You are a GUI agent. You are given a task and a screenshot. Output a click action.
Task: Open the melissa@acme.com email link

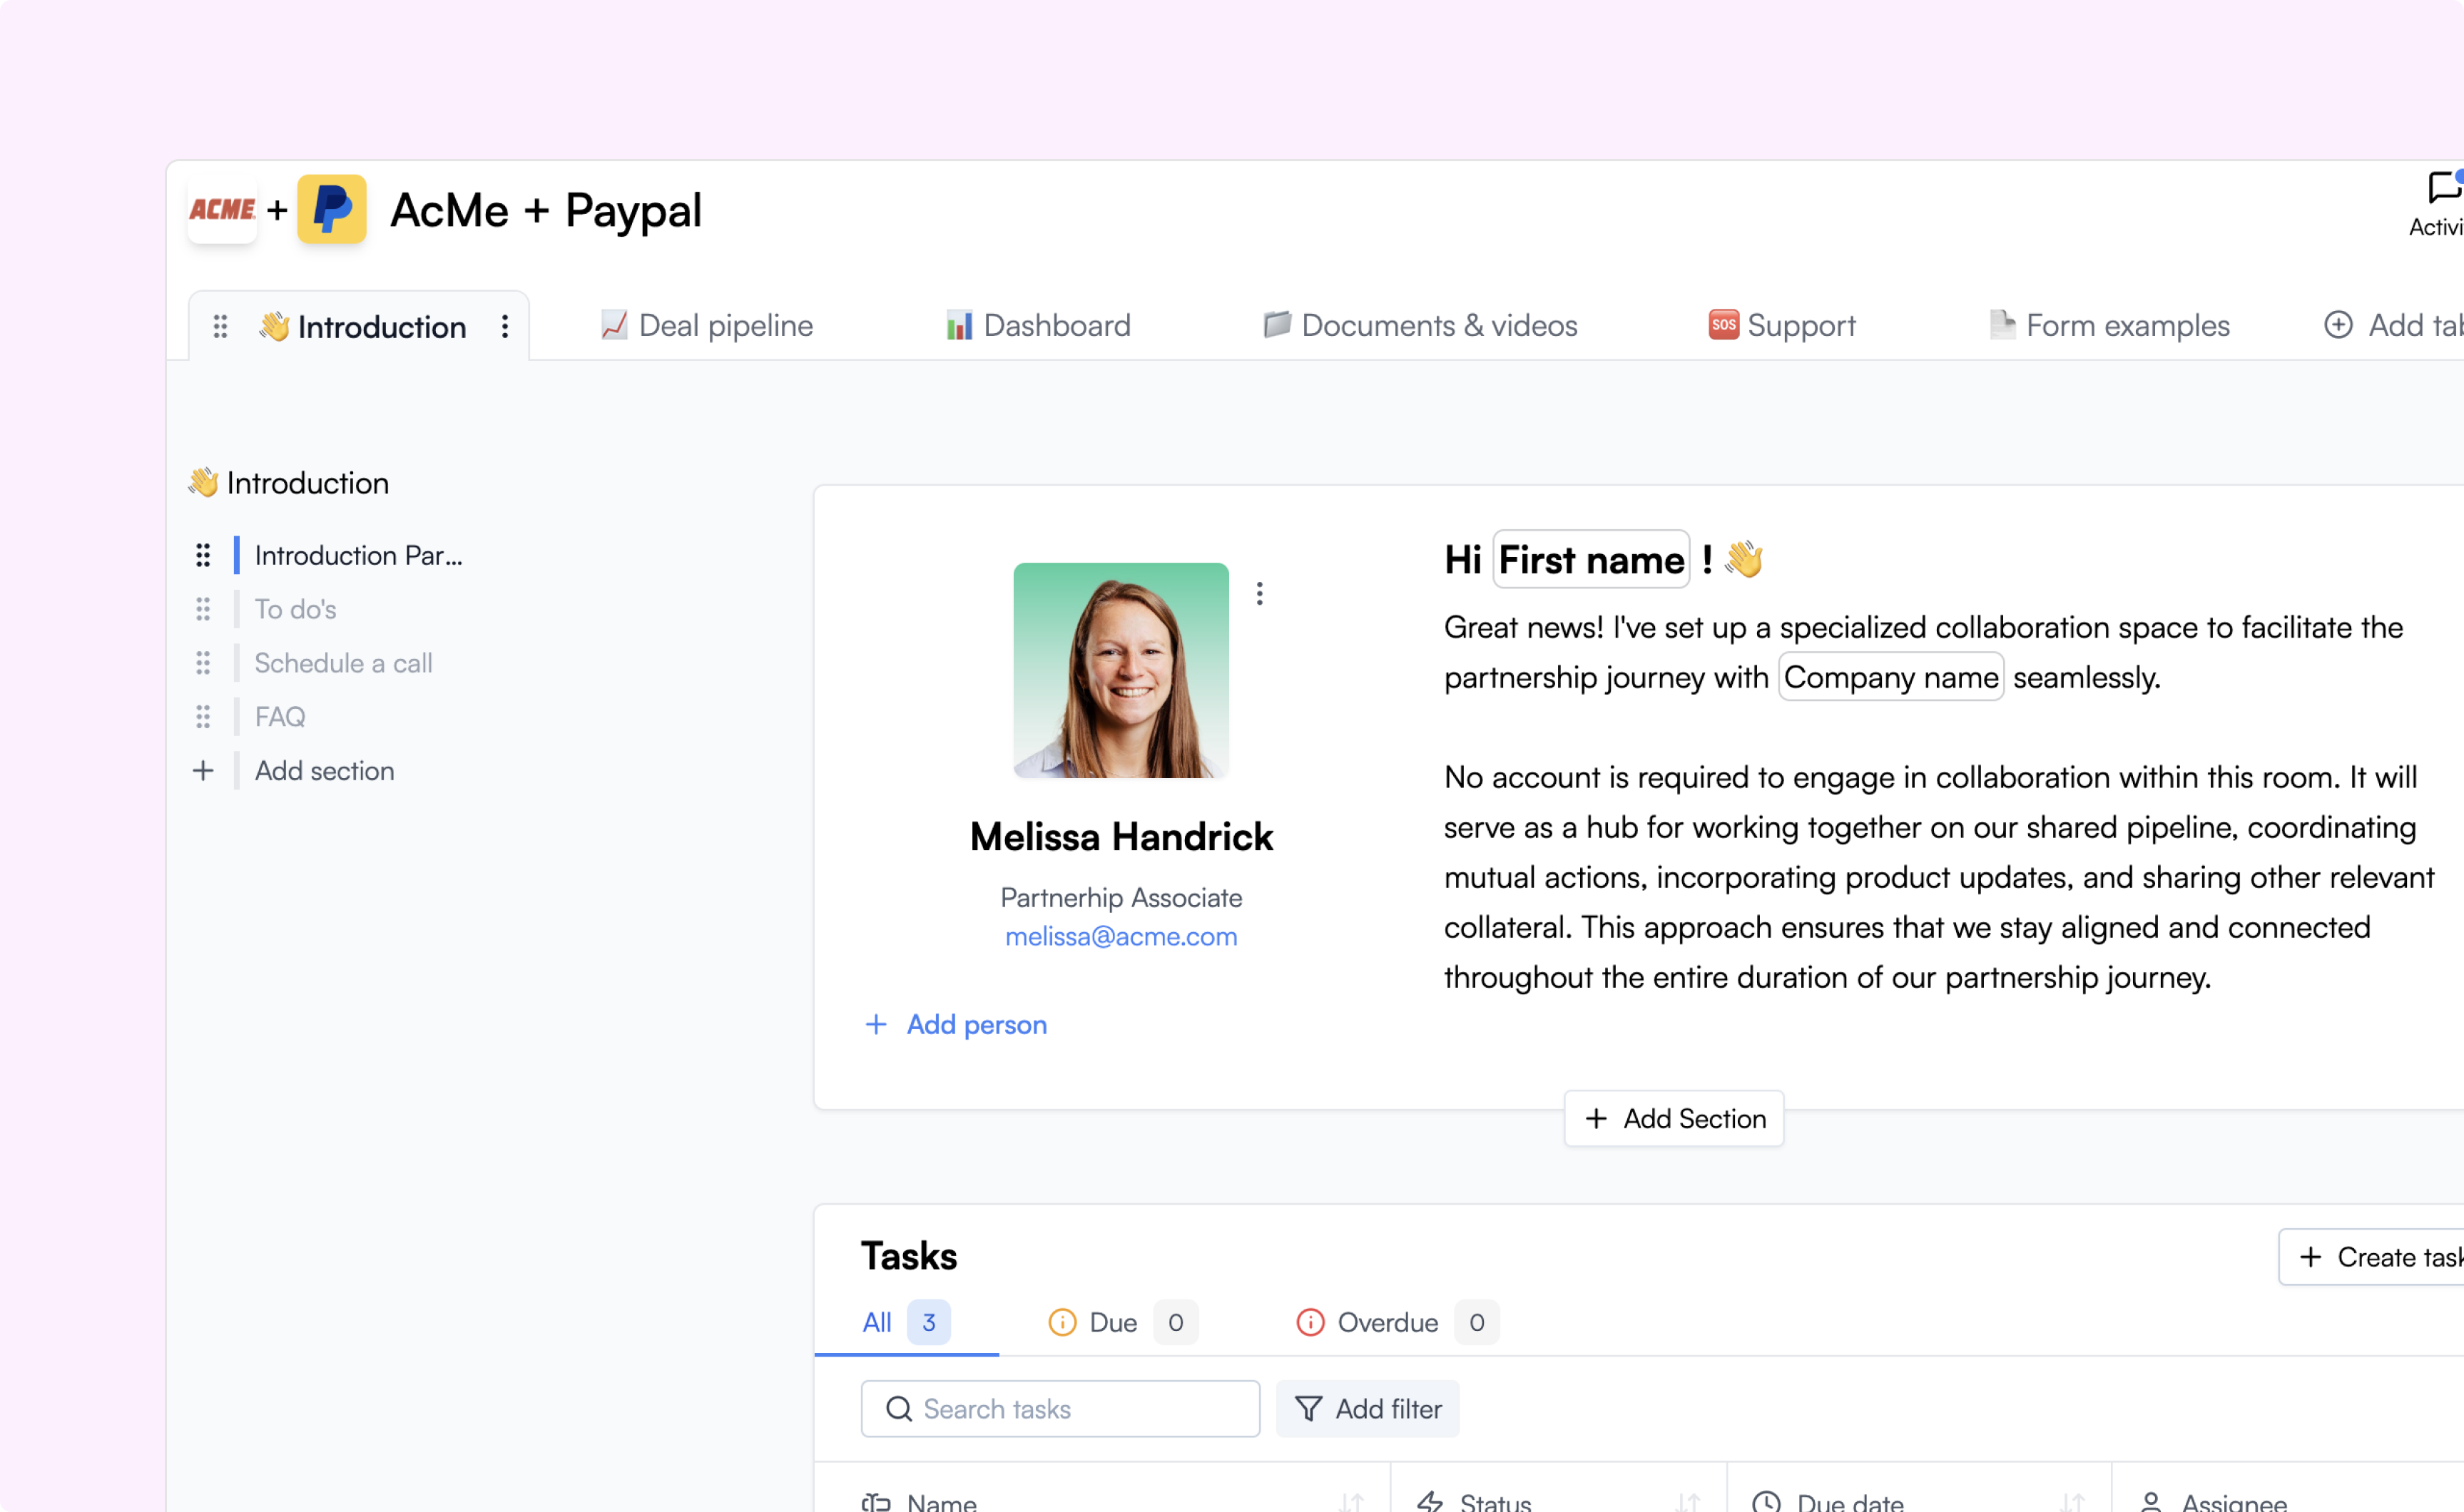(x=1120, y=936)
